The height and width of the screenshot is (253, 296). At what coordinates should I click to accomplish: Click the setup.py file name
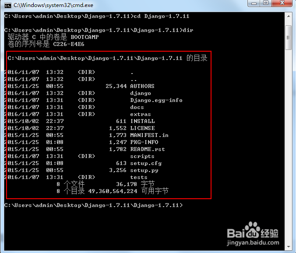coord(144,170)
